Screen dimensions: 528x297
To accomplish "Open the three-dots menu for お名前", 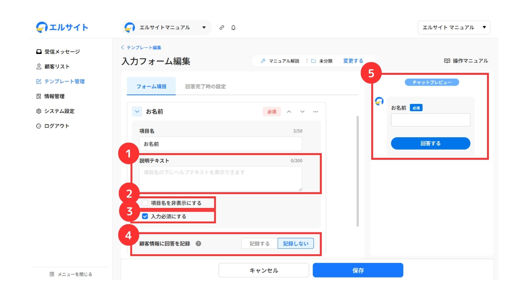I will [x=315, y=112].
